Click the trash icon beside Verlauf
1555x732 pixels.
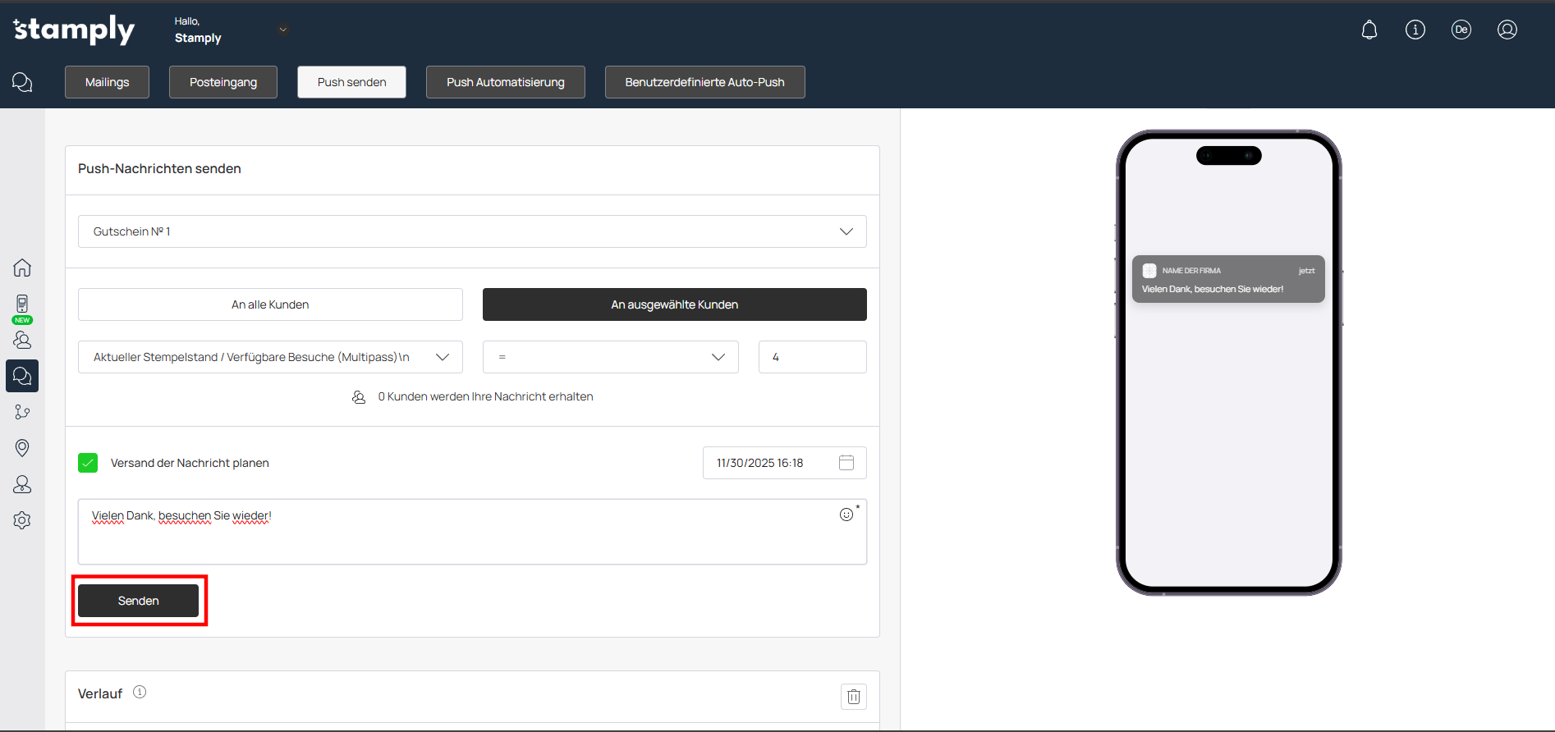[x=853, y=697]
